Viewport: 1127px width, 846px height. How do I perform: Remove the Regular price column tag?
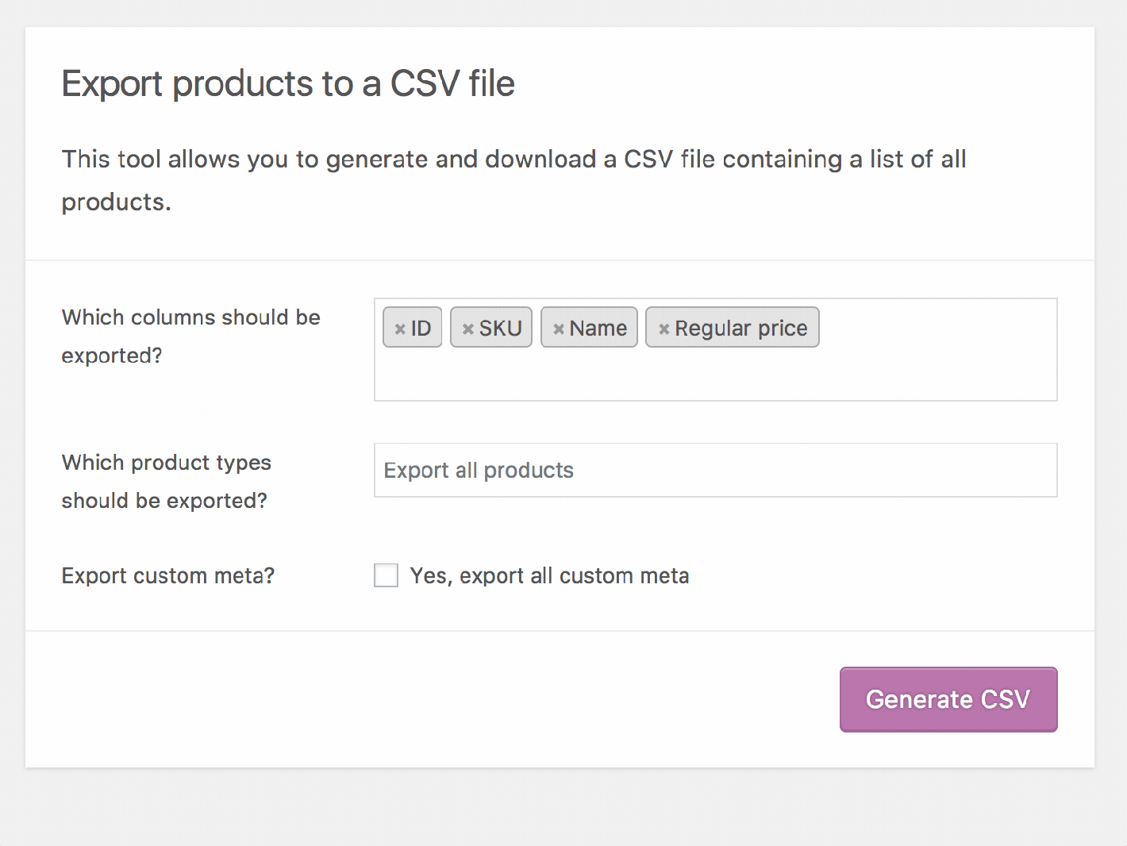point(664,329)
